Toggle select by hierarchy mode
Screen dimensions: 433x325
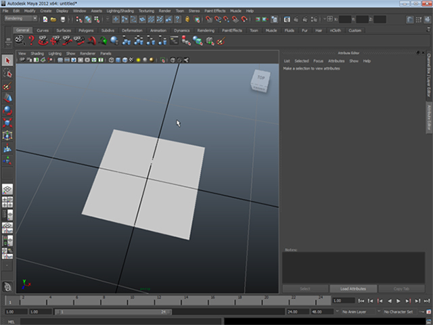pos(79,20)
